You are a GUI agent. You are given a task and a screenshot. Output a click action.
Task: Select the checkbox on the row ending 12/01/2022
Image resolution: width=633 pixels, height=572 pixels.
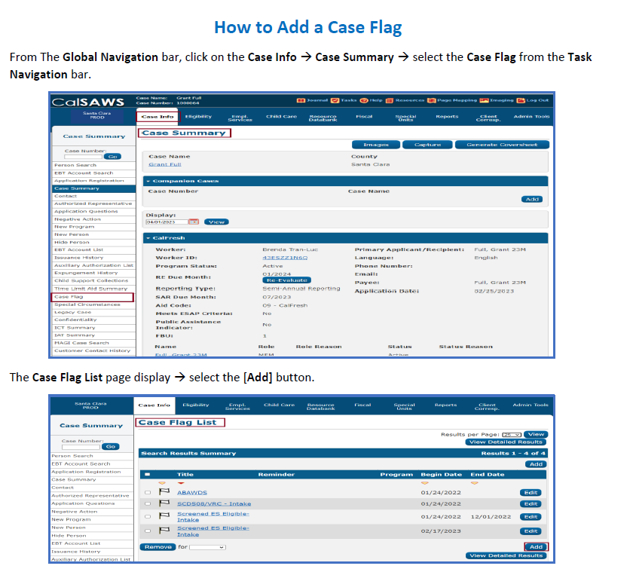click(x=148, y=517)
